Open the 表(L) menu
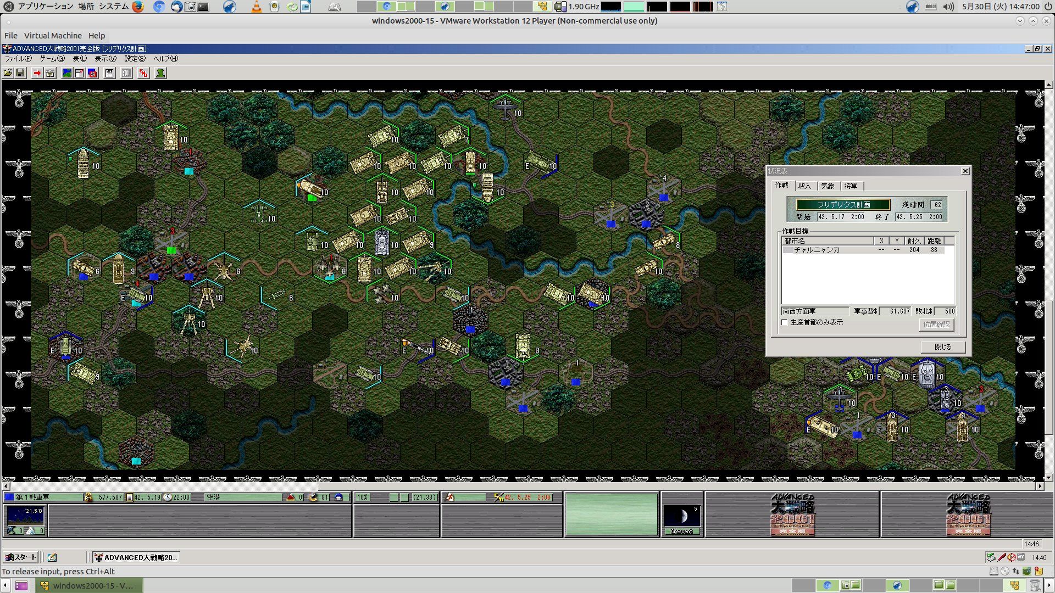This screenshot has width=1055, height=593. [80, 59]
